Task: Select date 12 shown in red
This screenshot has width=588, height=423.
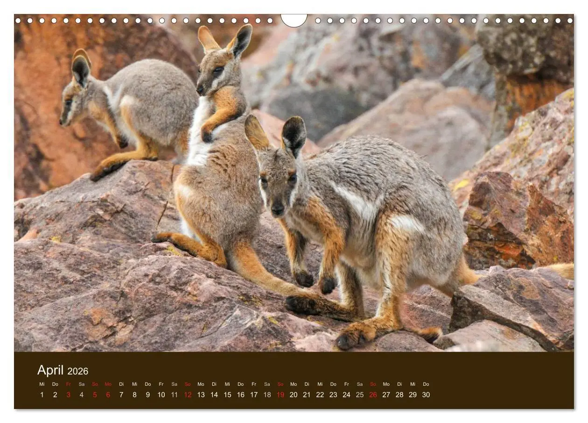Action: 188,396
